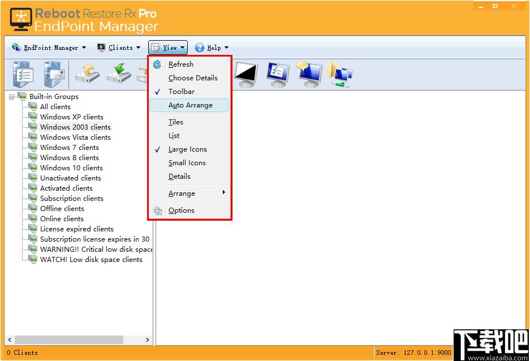The width and height of the screenshot is (530, 361).
Task: Click the computer icon beside All clients
Action: point(33,106)
